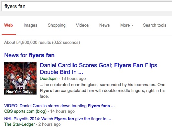
Task: Click the search box containing 'flyers fan'
Action: point(87,6)
